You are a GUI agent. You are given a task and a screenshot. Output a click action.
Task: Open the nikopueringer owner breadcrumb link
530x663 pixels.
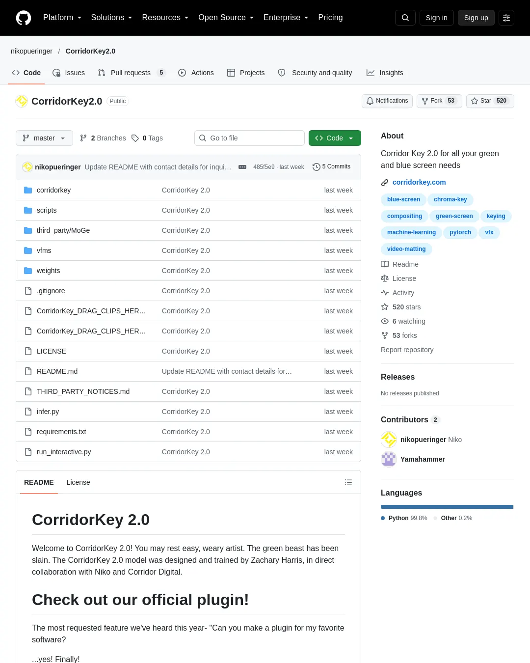tap(31, 51)
